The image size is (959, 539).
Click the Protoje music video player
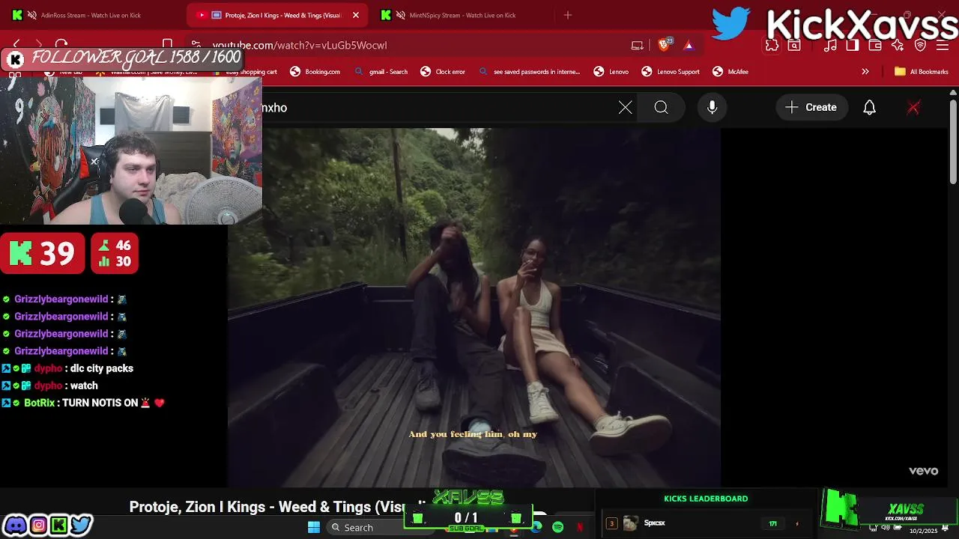click(x=474, y=307)
